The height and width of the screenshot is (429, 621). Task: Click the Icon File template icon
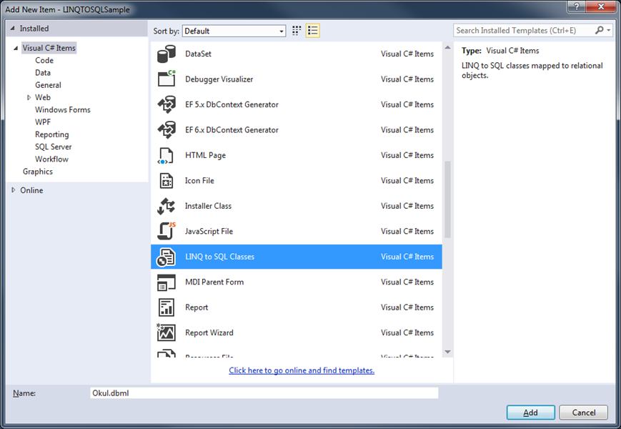[x=167, y=181]
